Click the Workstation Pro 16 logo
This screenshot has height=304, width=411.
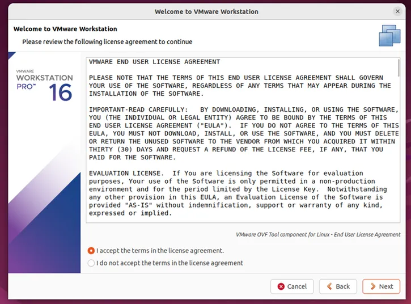[45, 85]
